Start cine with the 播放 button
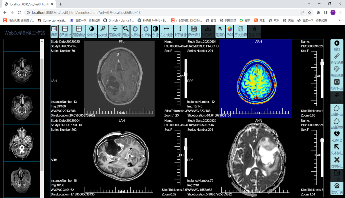Viewport: 345px width, 198px height. (x=337, y=45)
